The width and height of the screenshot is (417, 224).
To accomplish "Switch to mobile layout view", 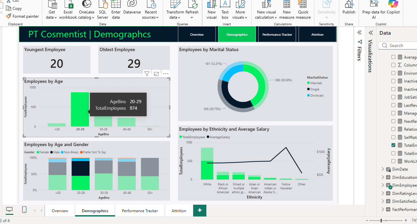I will (24, 210).
